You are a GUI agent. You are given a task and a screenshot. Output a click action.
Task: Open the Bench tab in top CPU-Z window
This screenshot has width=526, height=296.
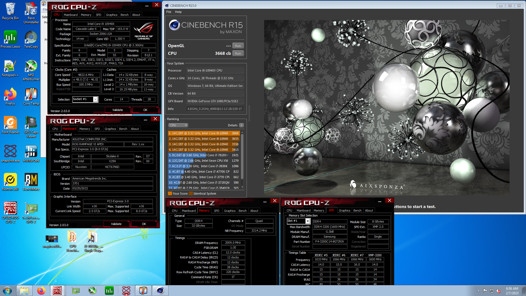[x=124, y=15]
